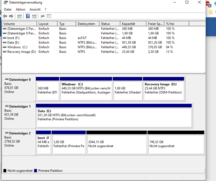
Task: Select the 360 MB EFI partition block
Action: [x=48, y=89]
